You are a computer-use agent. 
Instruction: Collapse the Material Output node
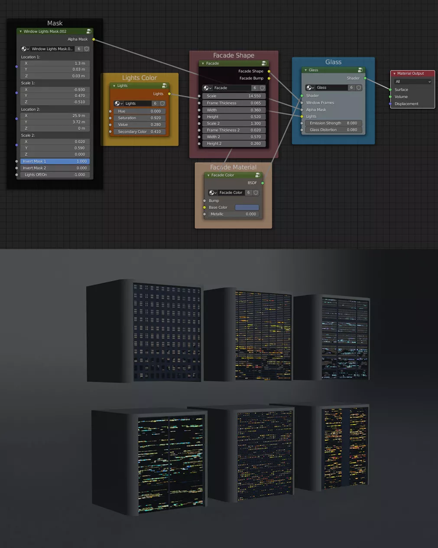[394, 74]
